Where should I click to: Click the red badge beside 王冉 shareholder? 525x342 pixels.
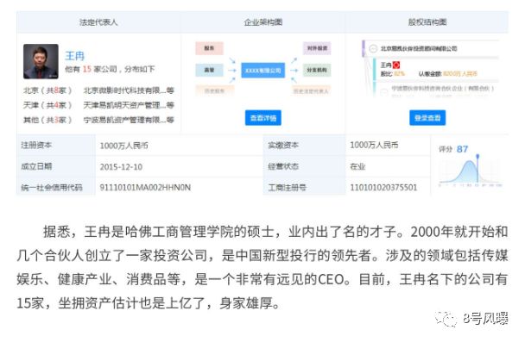[x=396, y=65]
